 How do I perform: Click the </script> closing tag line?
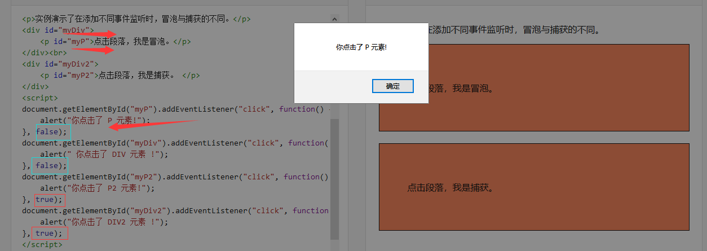[42, 244]
